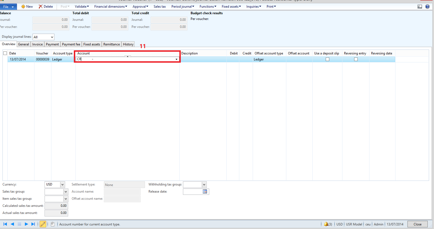
Task: Open Period journal menu
Action: (183, 7)
